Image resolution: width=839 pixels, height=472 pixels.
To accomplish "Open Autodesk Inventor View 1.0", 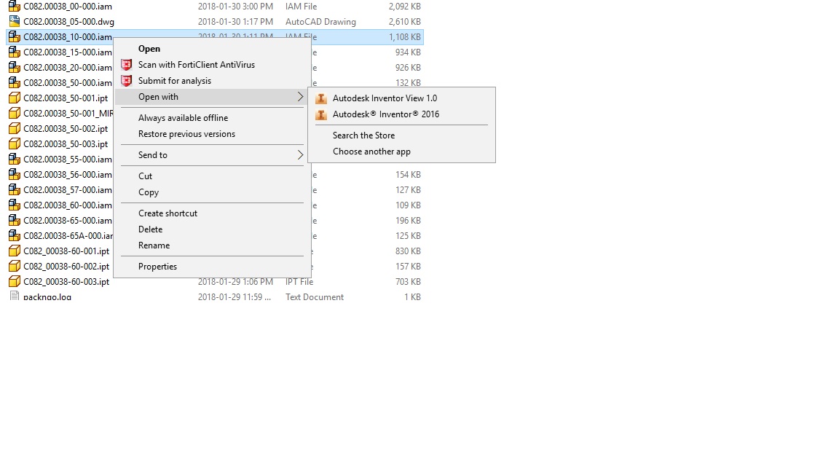I will 385,98.
